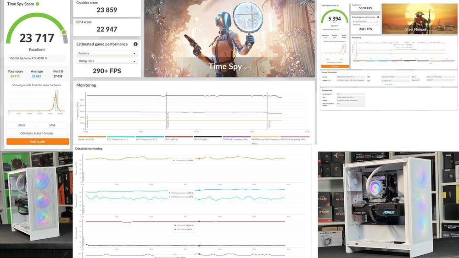Click the Time Spy score gauge end knob
Viewport: 459px width, 258px height.
[x=64, y=32]
